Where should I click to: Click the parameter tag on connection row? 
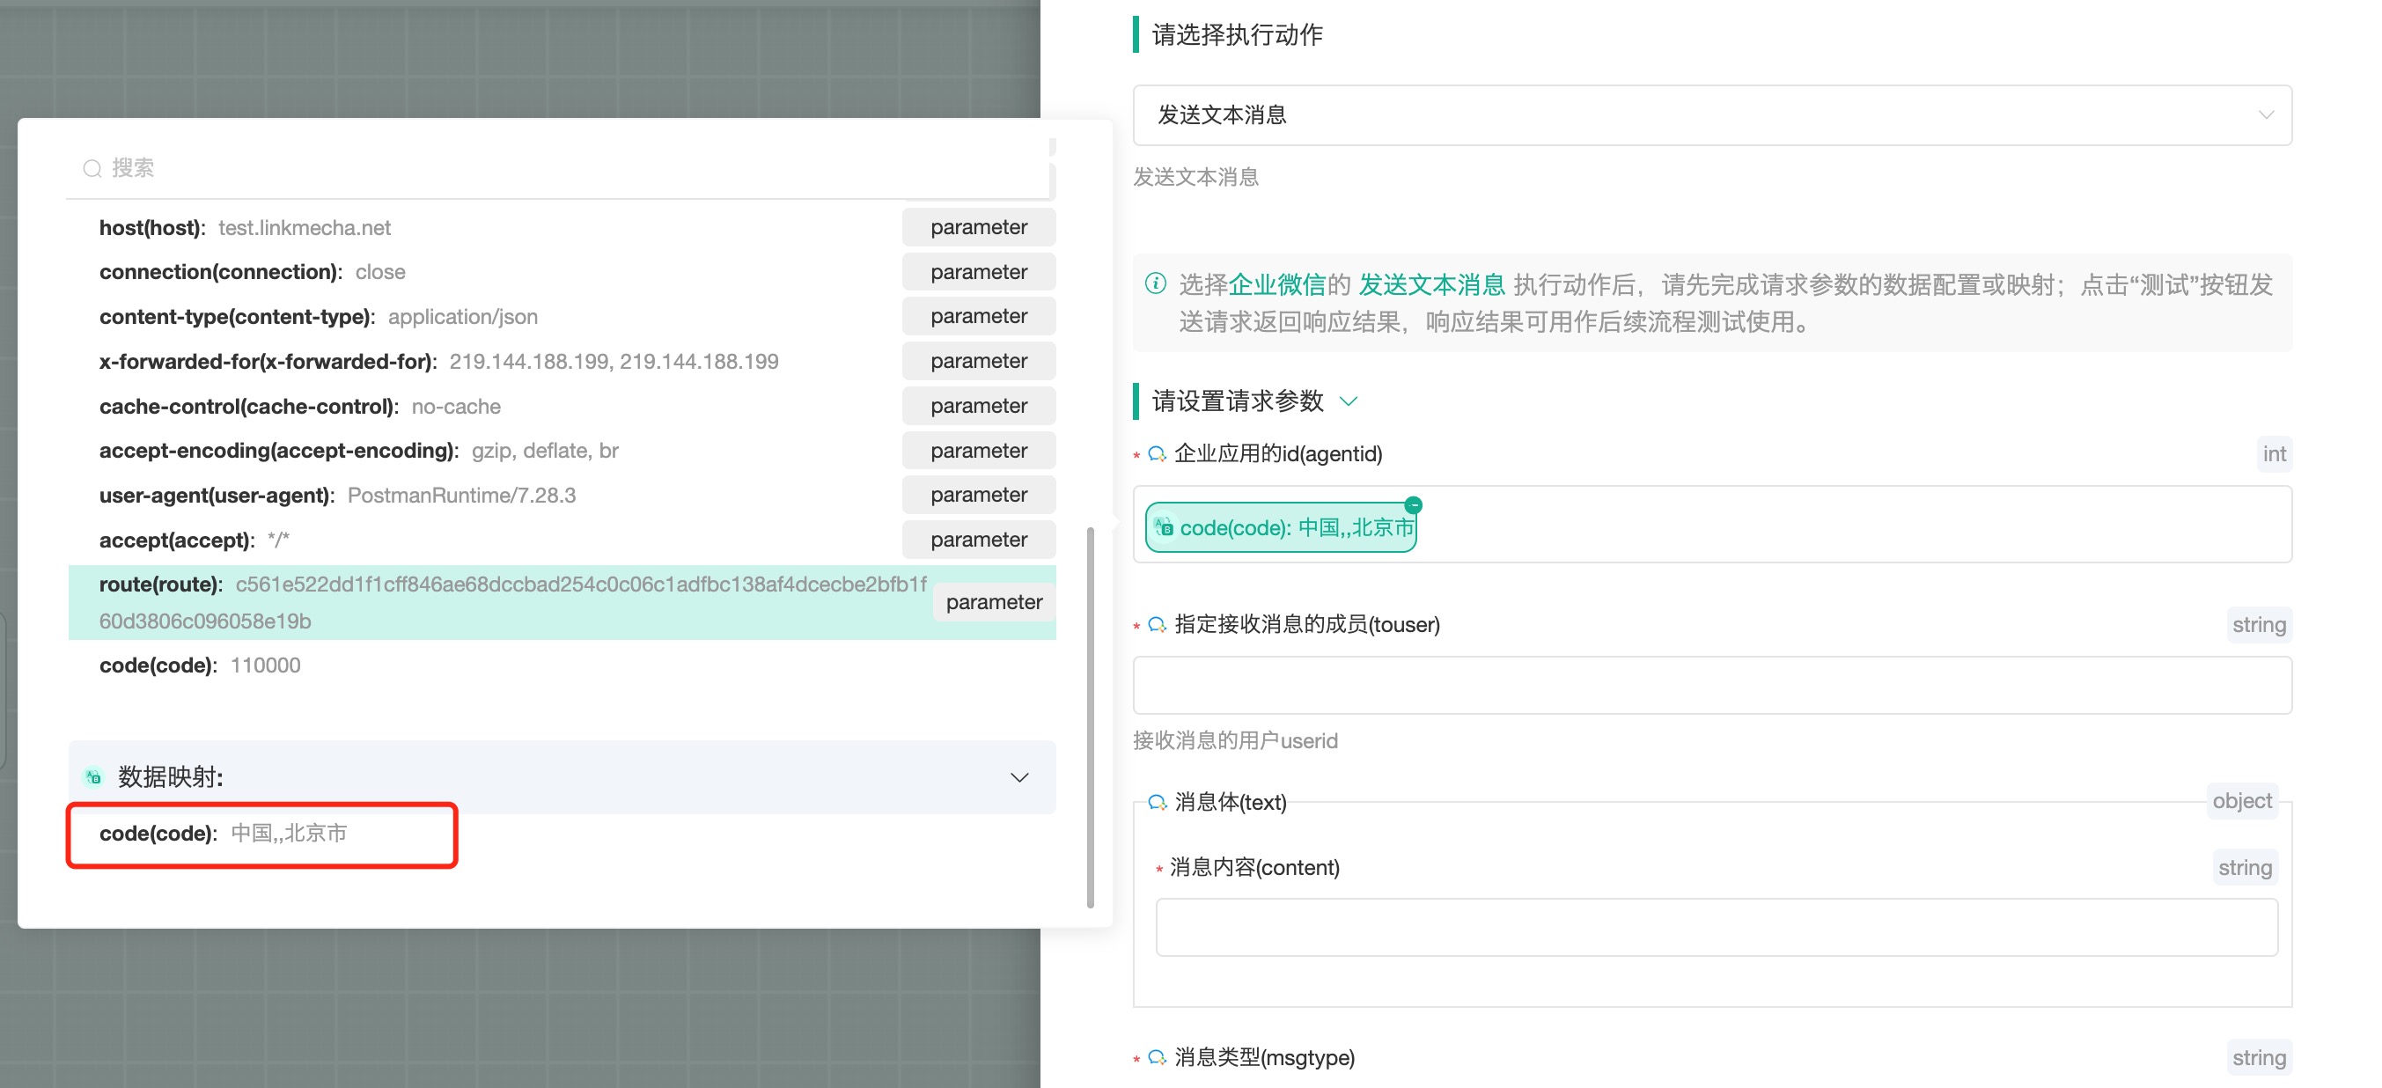[978, 272]
